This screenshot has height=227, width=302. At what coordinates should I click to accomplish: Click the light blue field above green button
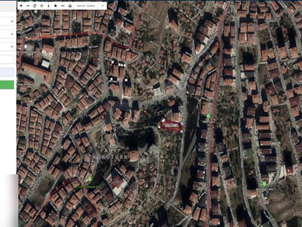pos(7,72)
